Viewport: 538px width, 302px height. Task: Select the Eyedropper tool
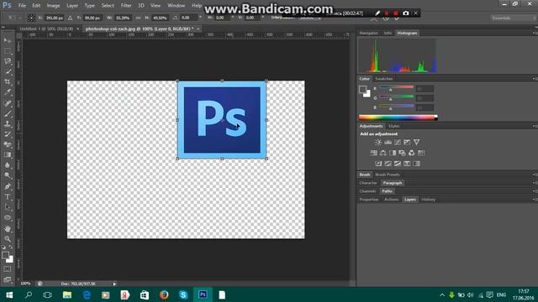(8, 92)
